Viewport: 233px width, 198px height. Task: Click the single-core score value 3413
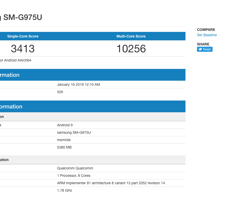pos(23,49)
